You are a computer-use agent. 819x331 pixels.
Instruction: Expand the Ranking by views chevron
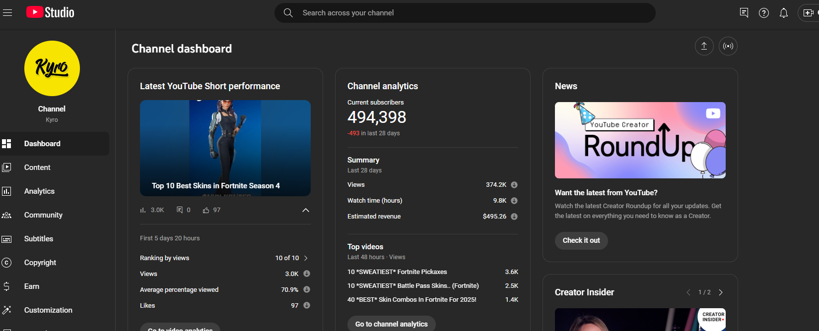point(306,258)
